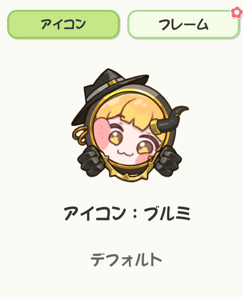Screen dimensions: 243x297
Task: Click the gold star necklace
Action: pos(129,171)
